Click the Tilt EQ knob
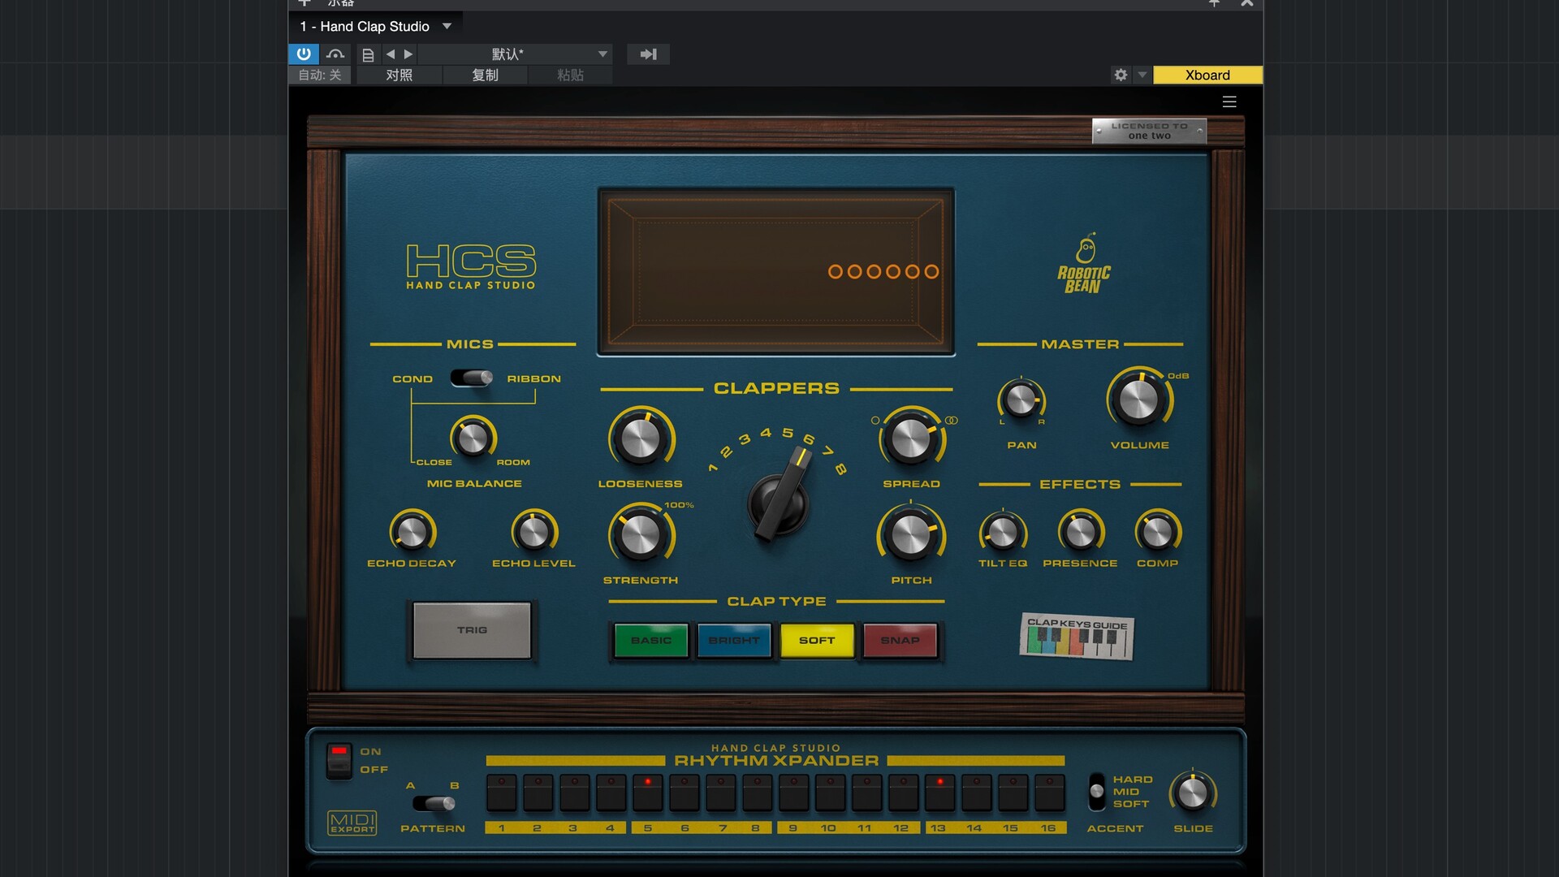 [1003, 532]
